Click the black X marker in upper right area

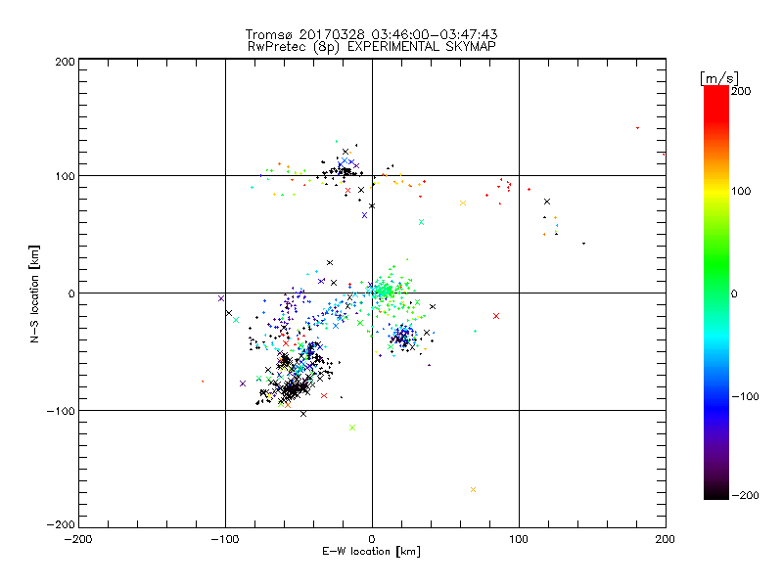point(547,202)
